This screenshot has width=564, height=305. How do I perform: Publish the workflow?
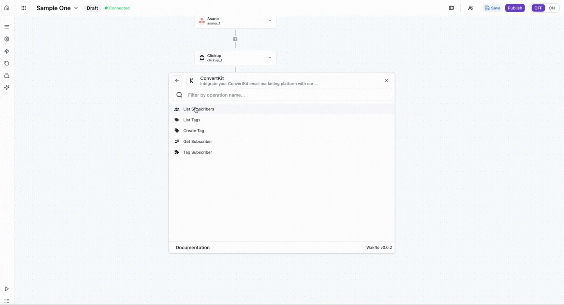click(x=515, y=8)
